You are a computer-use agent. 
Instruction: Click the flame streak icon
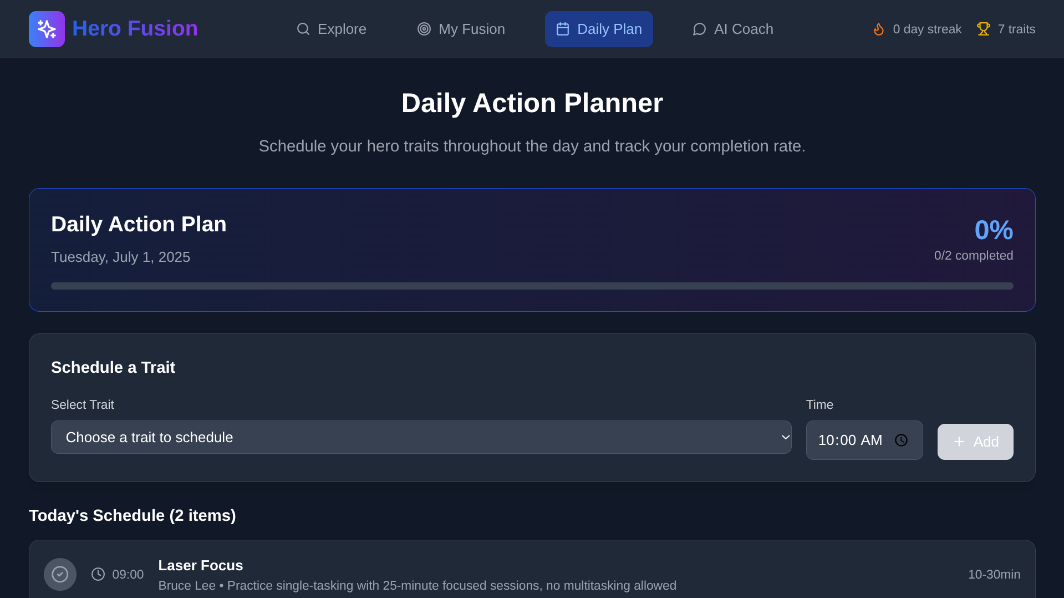click(879, 29)
